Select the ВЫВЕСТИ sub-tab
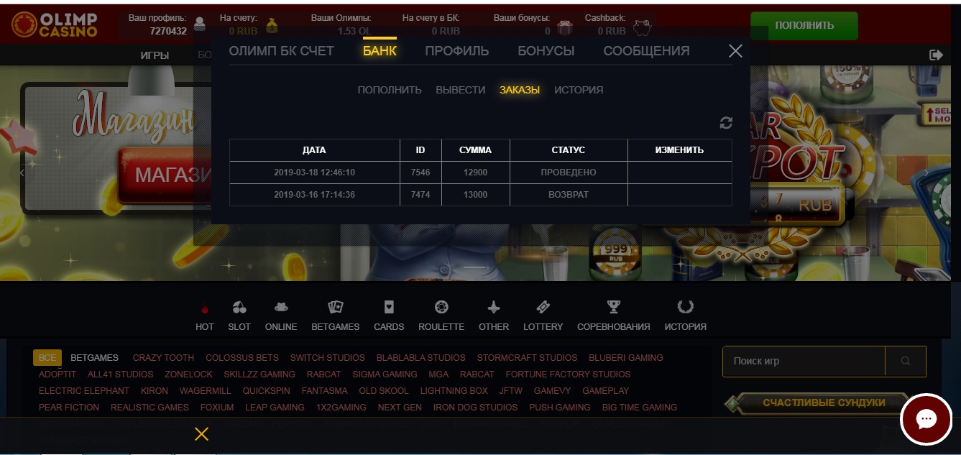 461,90
